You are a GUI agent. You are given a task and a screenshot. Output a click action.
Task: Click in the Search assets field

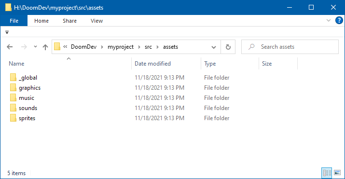coord(290,47)
